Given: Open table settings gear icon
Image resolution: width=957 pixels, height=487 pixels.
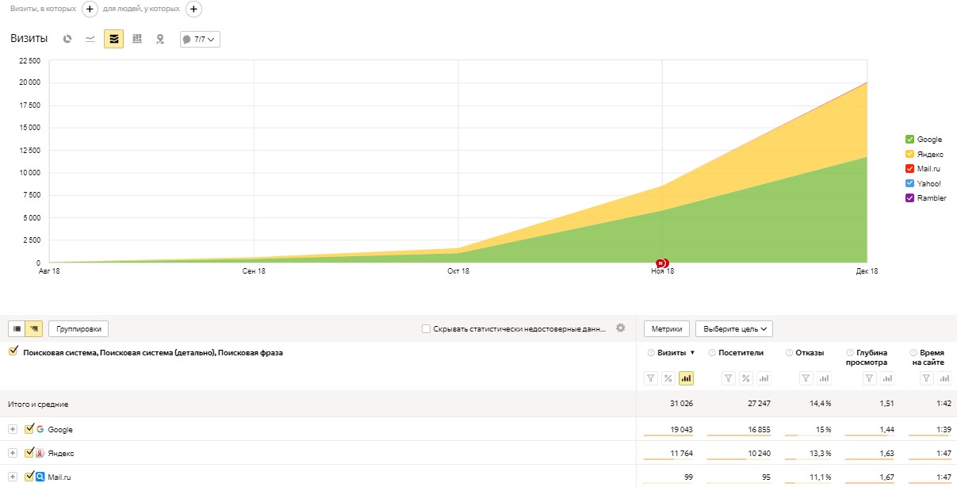Looking at the screenshot, I should tap(621, 328).
